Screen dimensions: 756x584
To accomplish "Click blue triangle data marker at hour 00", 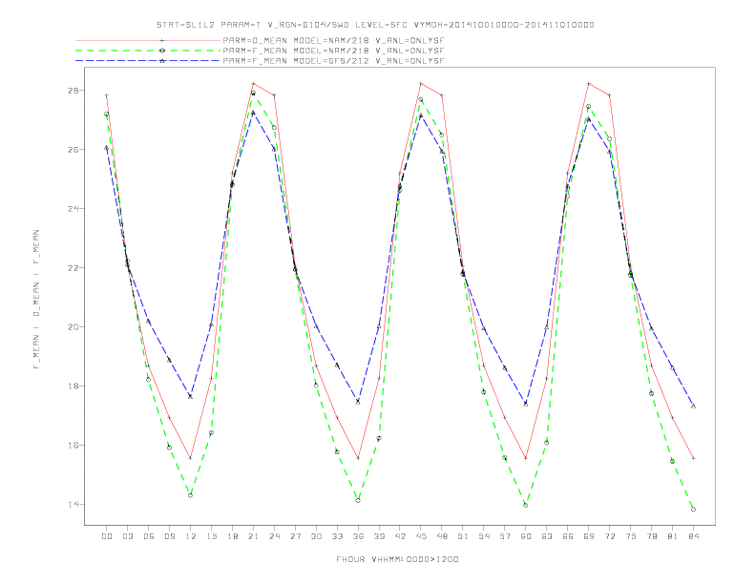I will coord(107,148).
